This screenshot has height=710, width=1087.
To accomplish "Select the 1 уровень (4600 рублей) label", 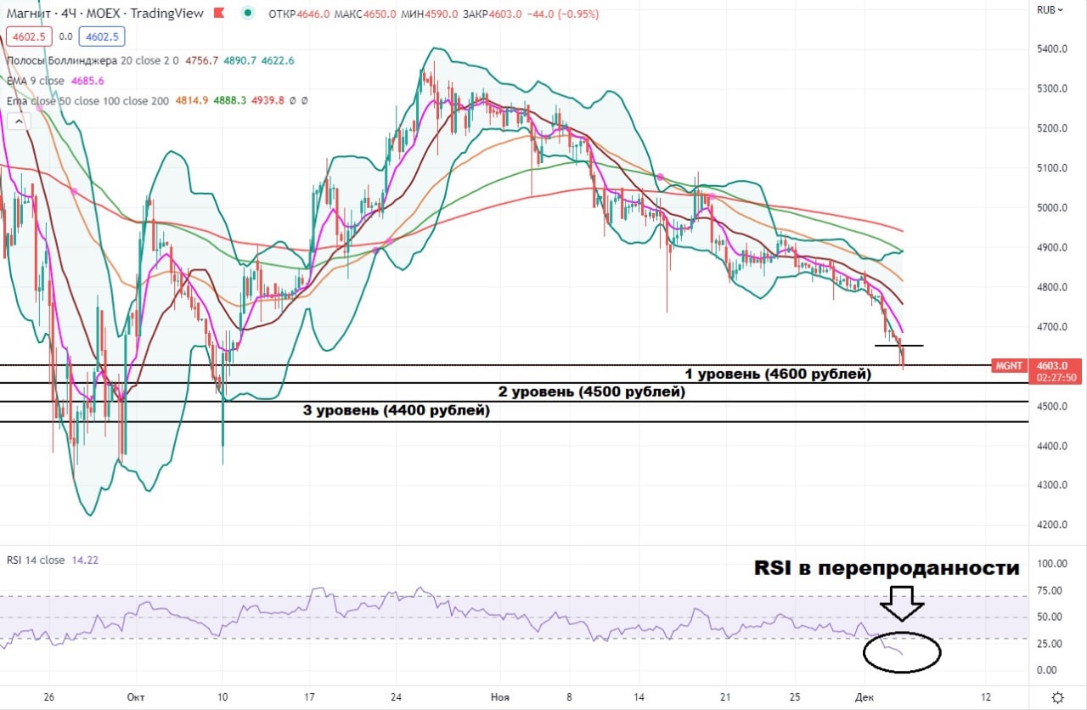I will 778,374.
